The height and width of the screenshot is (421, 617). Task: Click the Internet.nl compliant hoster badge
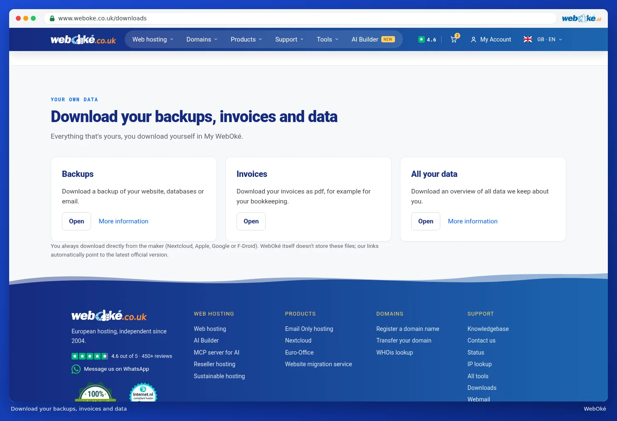(143, 392)
